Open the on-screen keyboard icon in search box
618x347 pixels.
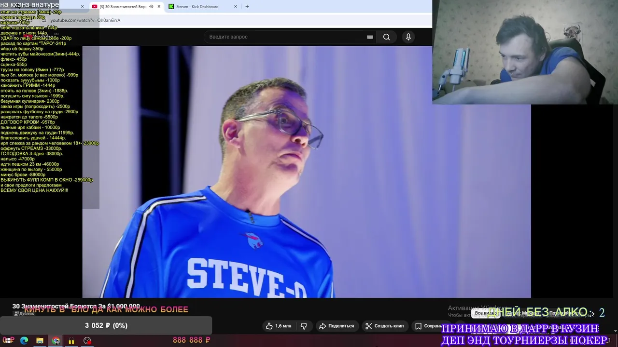click(x=370, y=37)
